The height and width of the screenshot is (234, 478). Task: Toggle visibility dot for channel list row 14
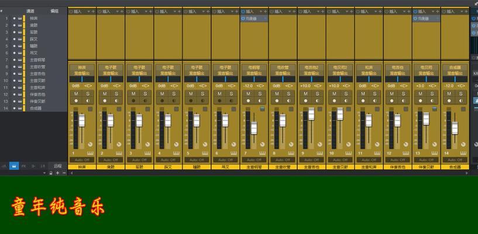pyautogui.click(x=14, y=108)
